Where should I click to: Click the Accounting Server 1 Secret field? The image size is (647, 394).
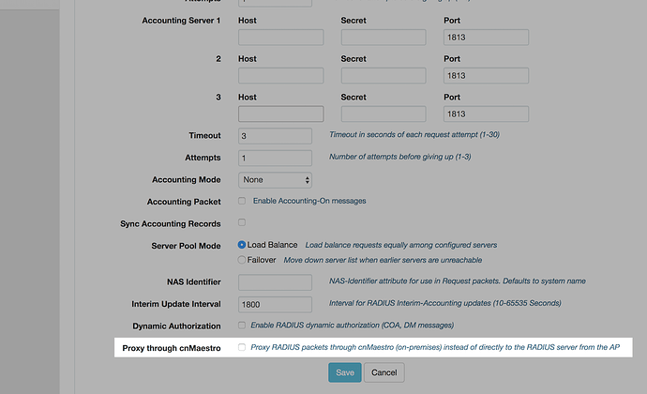coord(384,38)
